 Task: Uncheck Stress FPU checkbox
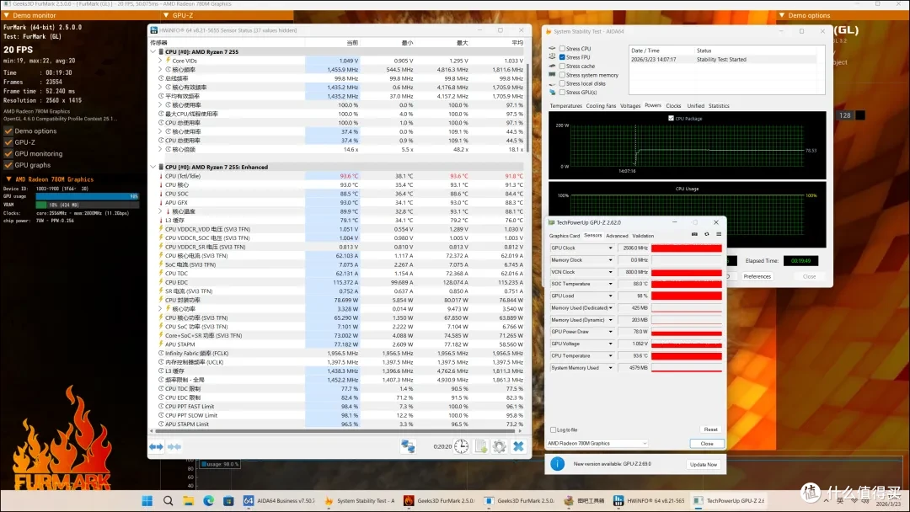[x=562, y=57]
